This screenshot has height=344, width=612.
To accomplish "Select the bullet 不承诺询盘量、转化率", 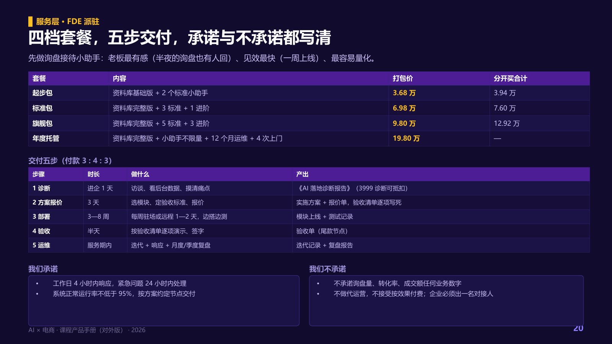I will coord(397,284).
